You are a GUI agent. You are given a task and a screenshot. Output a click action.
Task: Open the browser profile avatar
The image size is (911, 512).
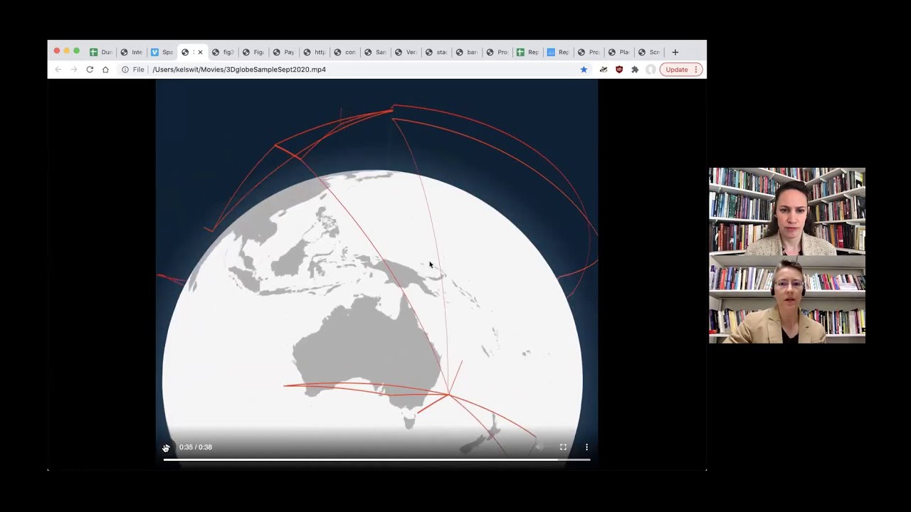651,70
